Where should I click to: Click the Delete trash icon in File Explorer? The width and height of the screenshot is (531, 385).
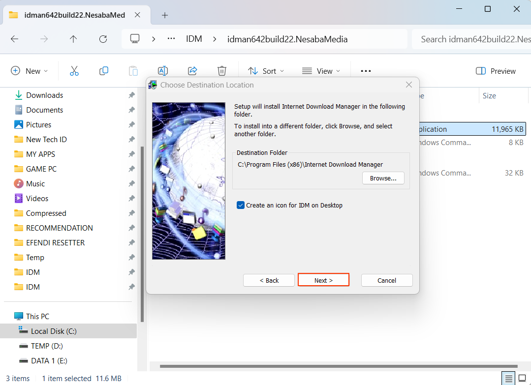click(222, 71)
